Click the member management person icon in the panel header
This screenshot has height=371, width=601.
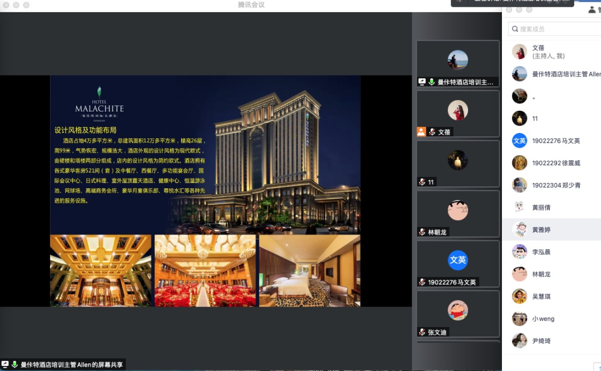pyautogui.click(x=592, y=9)
